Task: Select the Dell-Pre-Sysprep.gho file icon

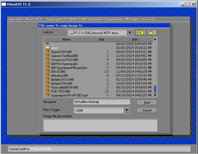Action: coord(48,64)
